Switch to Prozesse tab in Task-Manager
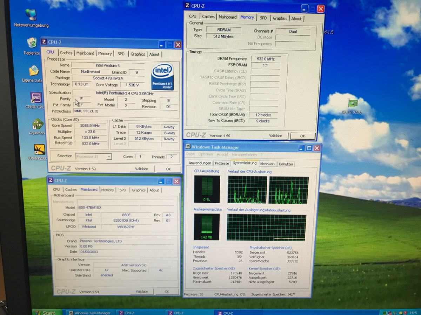Screen dimensions: 421x315 pos(222,163)
